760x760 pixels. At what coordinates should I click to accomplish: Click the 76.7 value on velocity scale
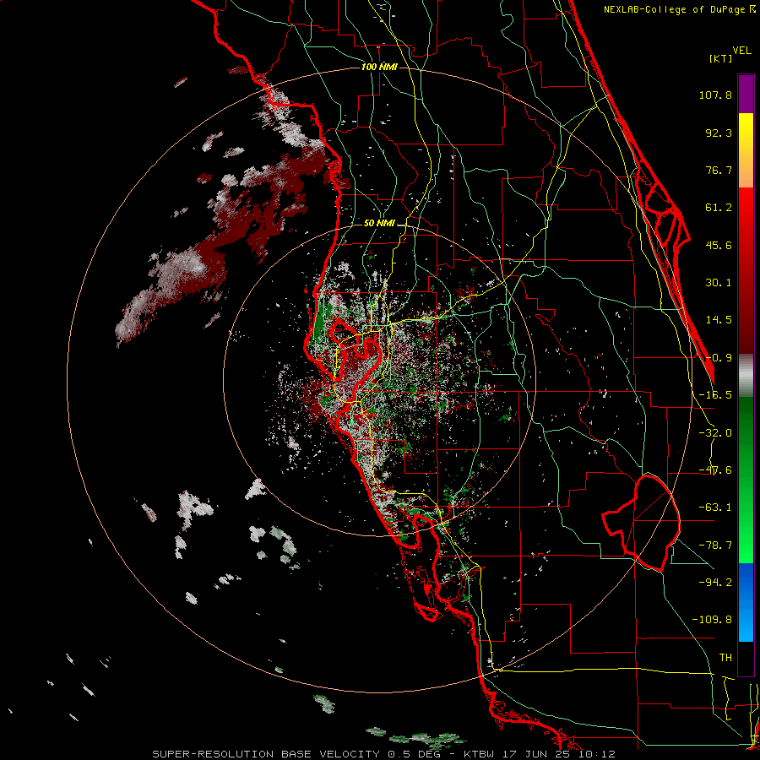click(719, 170)
